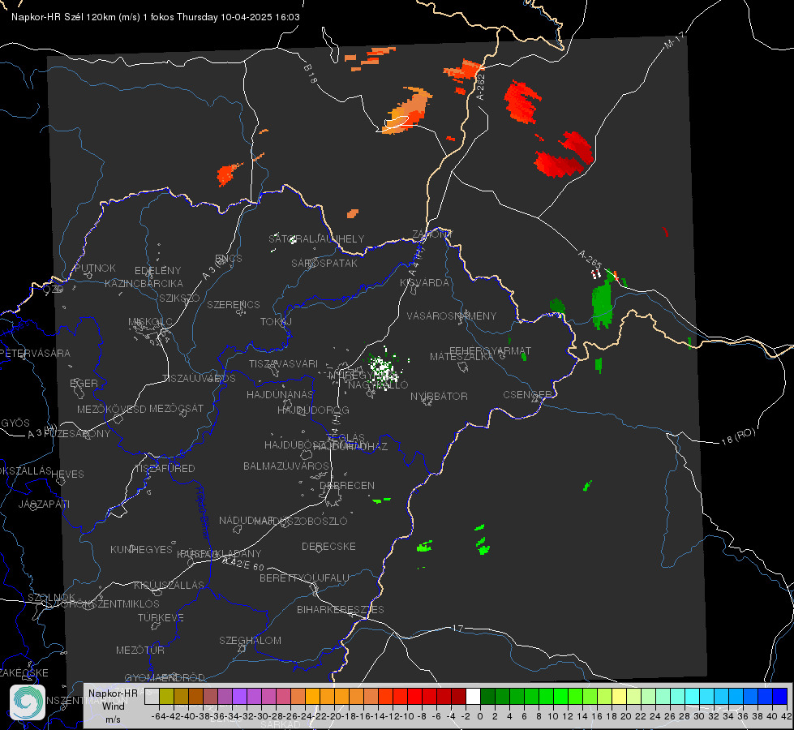Click the BERETTYÓÚJFALU label
This screenshot has height=730, width=794.
pyautogui.click(x=304, y=578)
